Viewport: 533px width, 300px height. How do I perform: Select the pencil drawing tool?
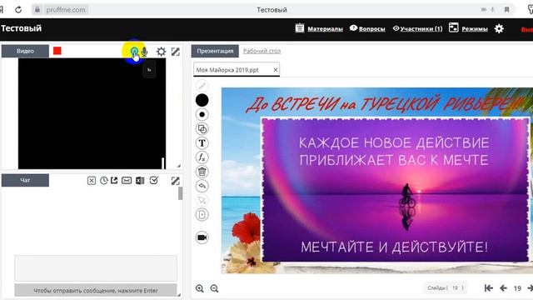(x=202, y=85)
